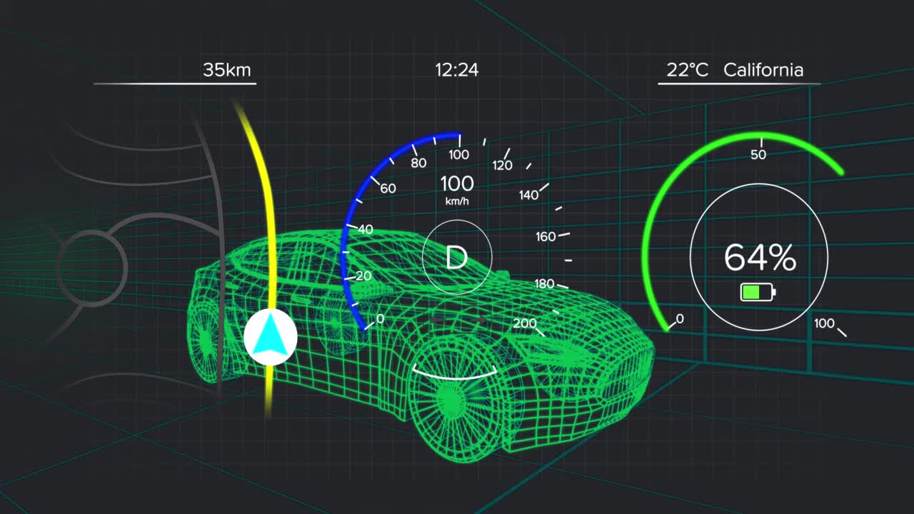914x514 pixels.
Task: Click the 22°C temperature reading
Action: click(x=687, y=70)
